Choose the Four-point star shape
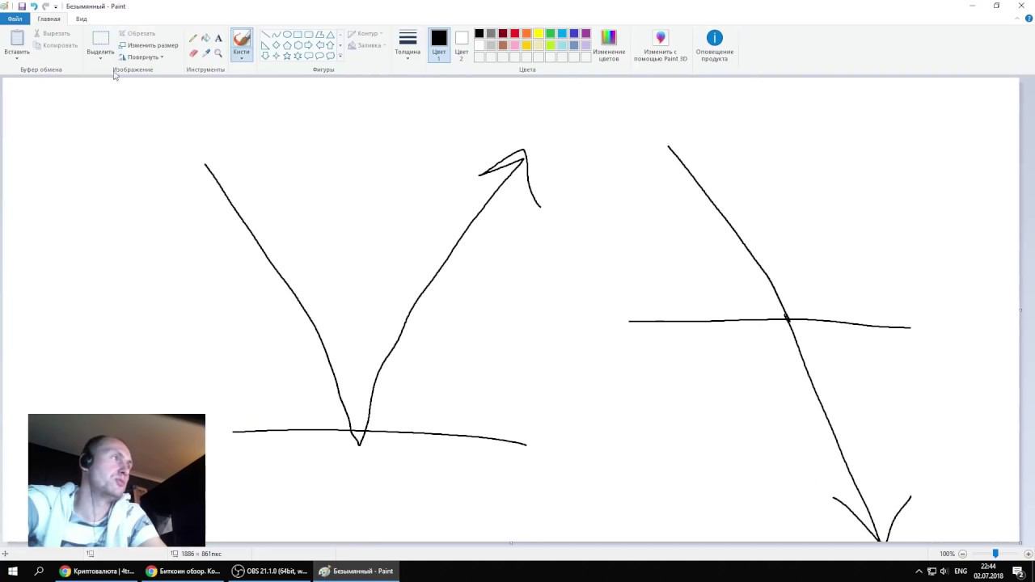 pyautogui.click(x=277, y=56)
